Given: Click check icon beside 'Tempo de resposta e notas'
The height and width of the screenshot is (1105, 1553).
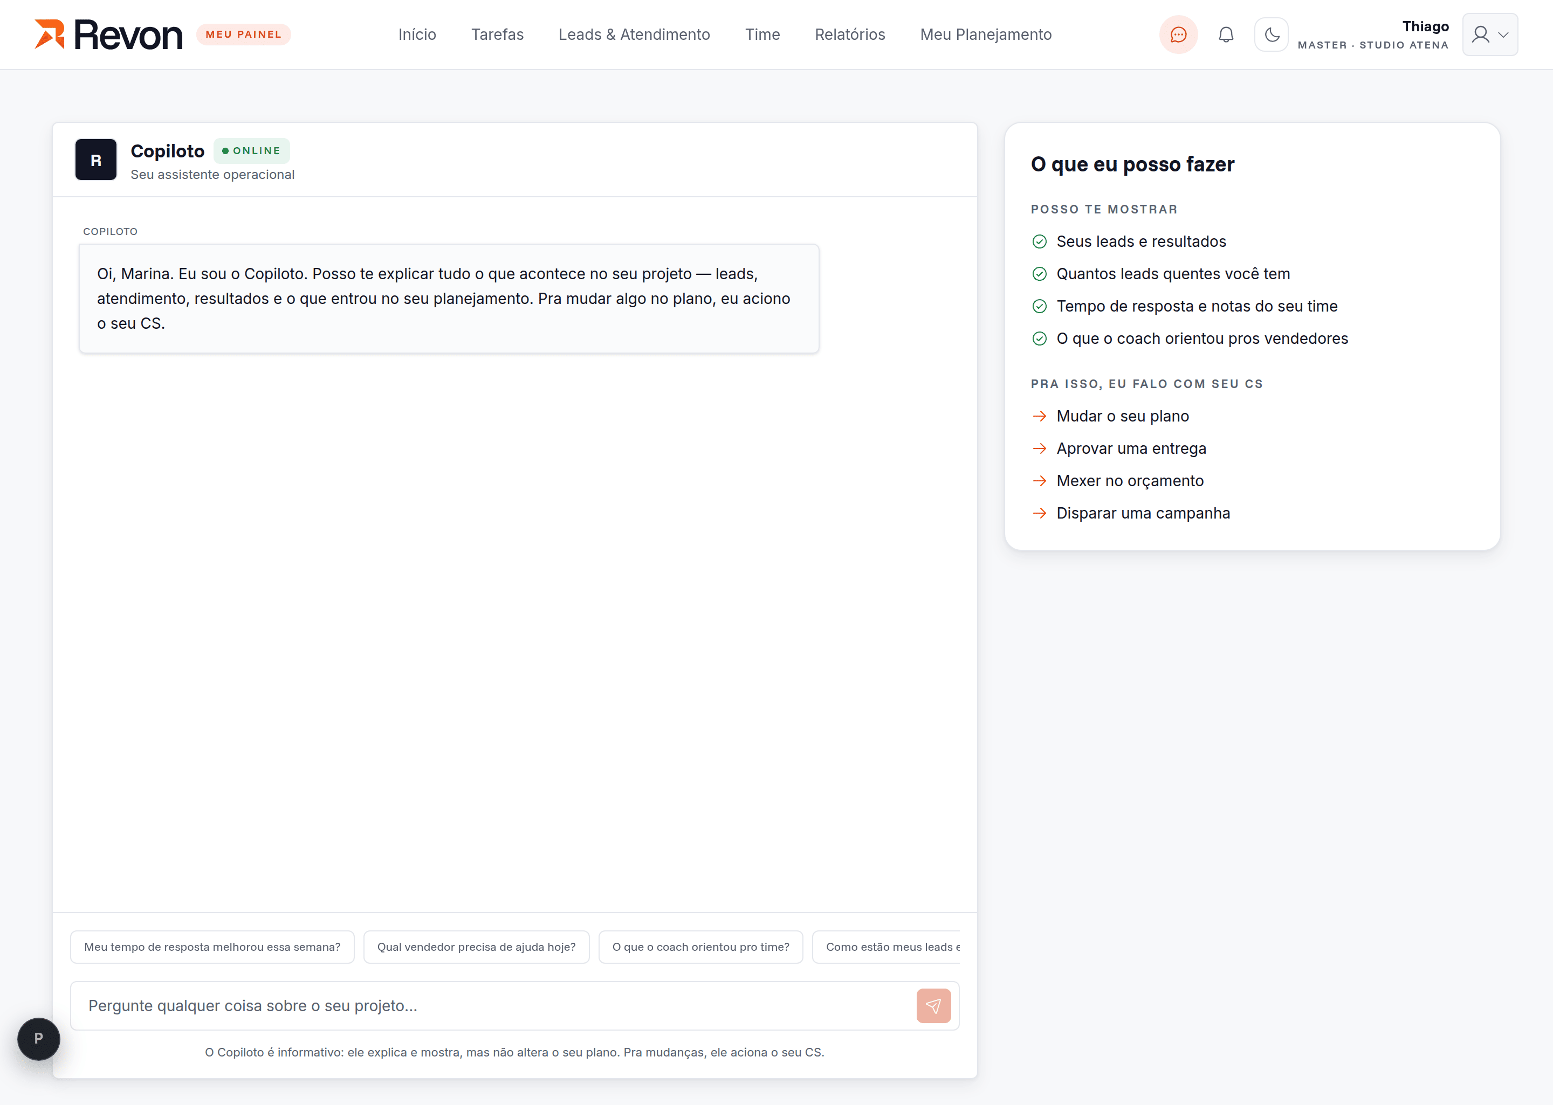Looking at the screenshot, I should coord(1039,306).
